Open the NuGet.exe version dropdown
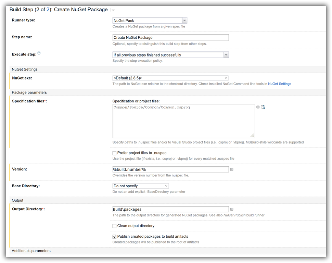This screenshot has width=332, height=263. click(170, 78)
